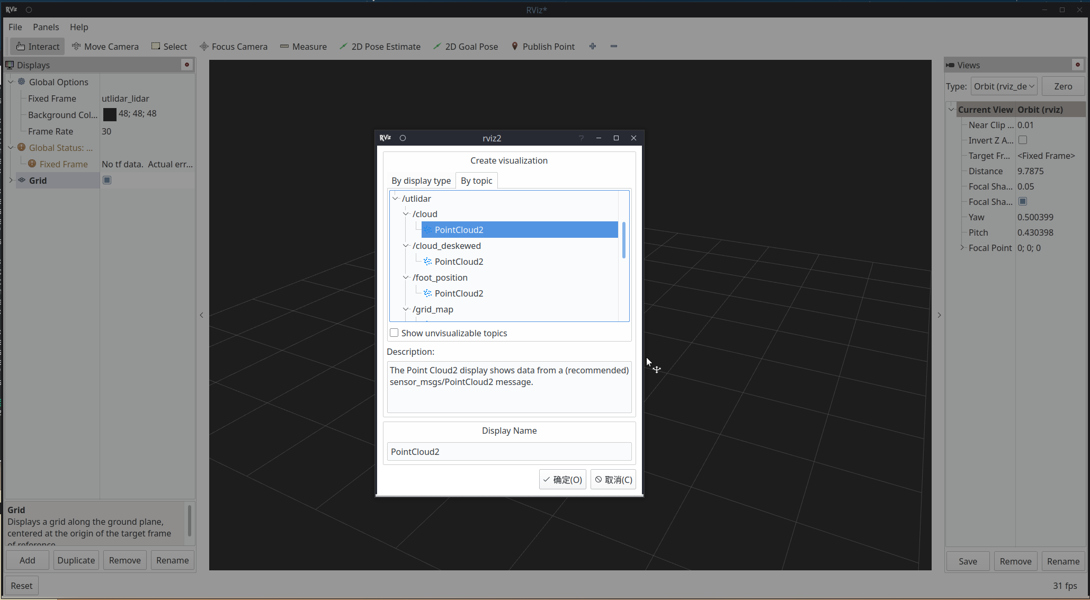This screenshot has width=1090, height=600.
Task: Click the minus icon to remove tool
Action: pos(614,47)
